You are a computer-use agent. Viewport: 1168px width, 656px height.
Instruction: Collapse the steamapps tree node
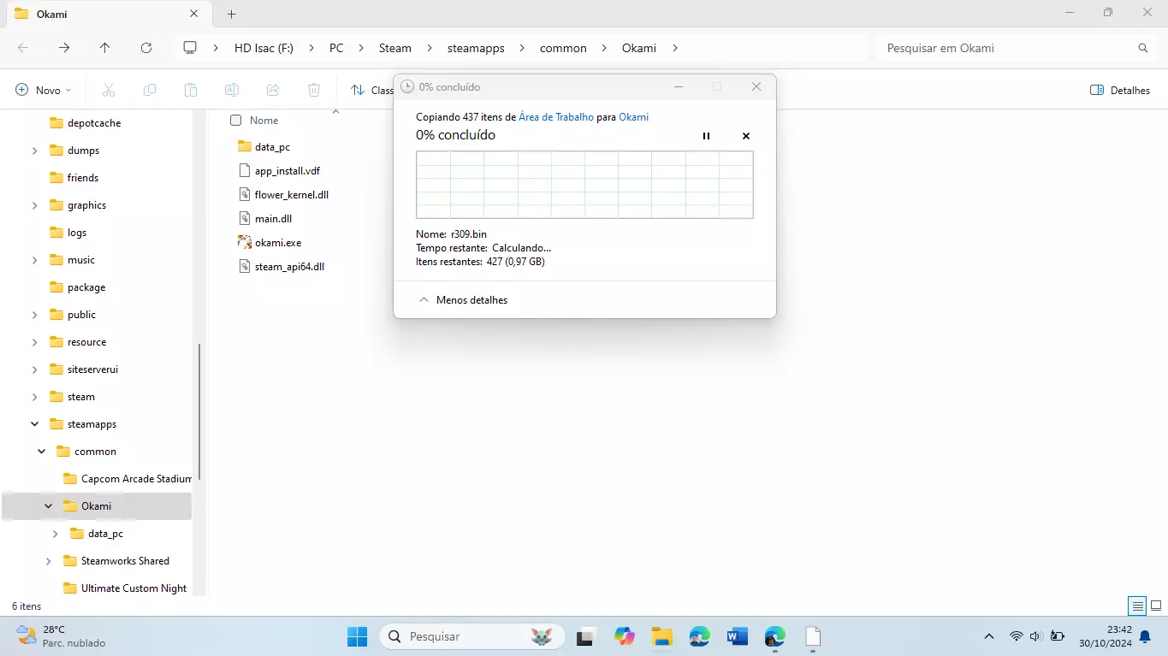pyautogui.click(x=35, y=424)
